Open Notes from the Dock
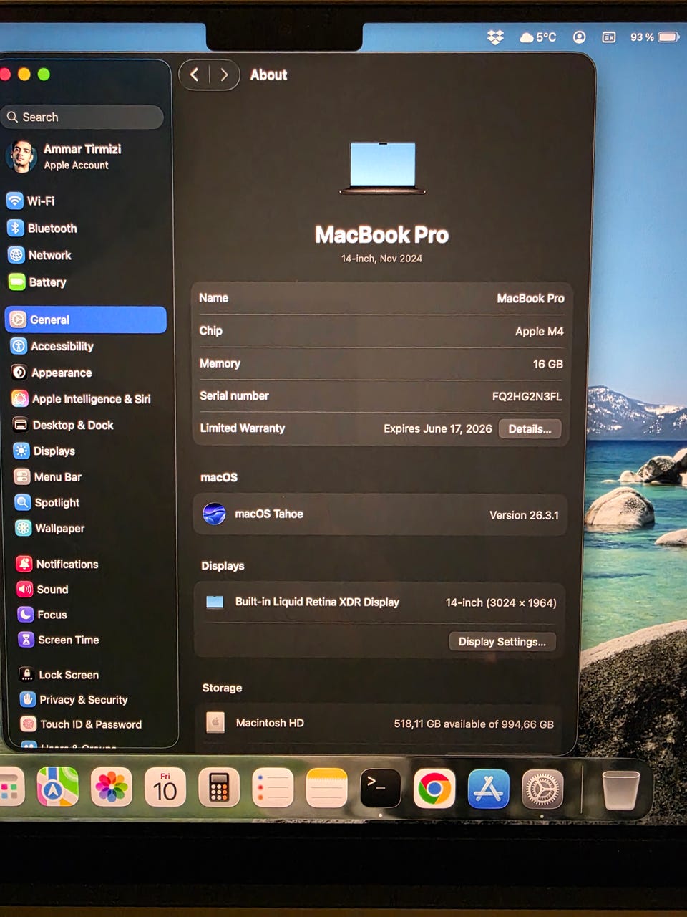The width and height of the screenshot is (687, 917). click(326, 788)
